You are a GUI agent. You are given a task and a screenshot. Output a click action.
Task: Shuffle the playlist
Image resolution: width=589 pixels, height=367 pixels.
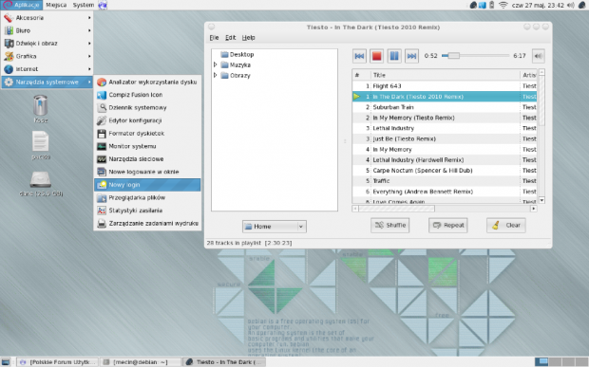(x=389, y=226)
